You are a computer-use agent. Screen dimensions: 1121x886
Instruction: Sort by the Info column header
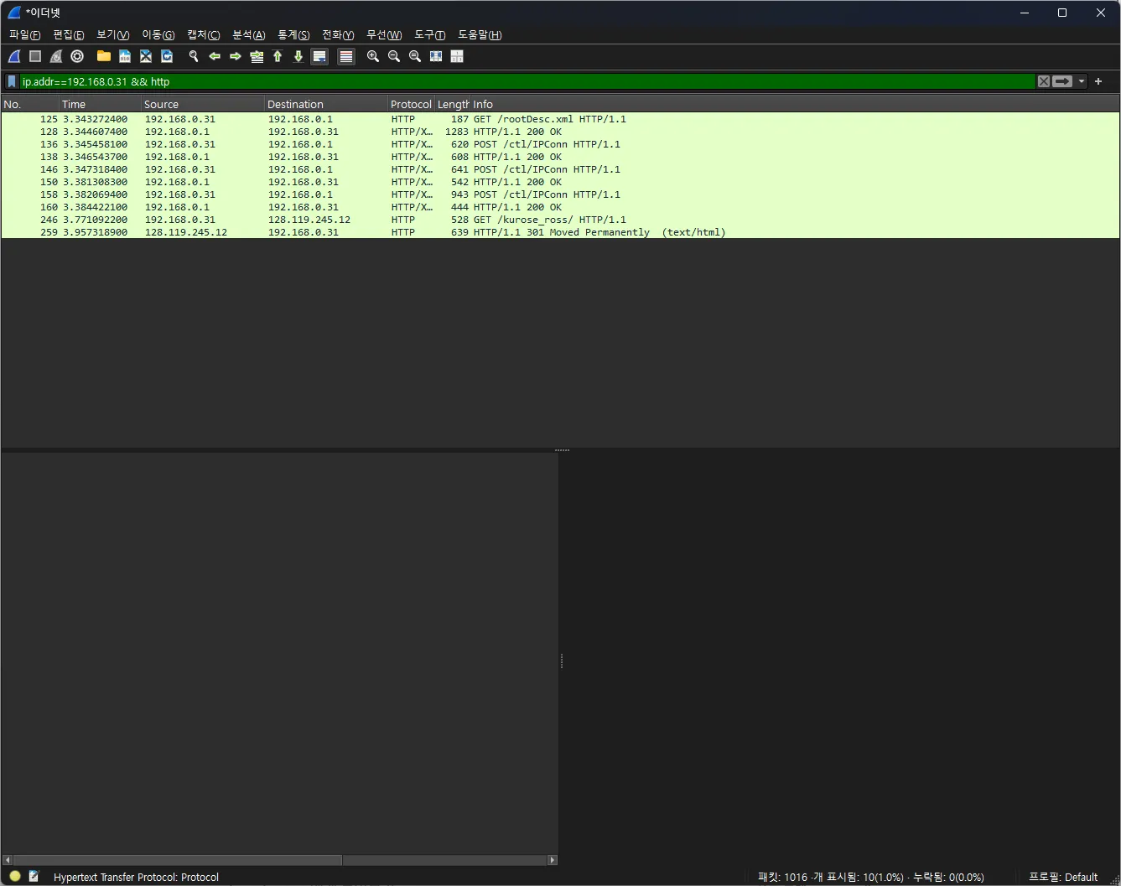tap(794, 104)
